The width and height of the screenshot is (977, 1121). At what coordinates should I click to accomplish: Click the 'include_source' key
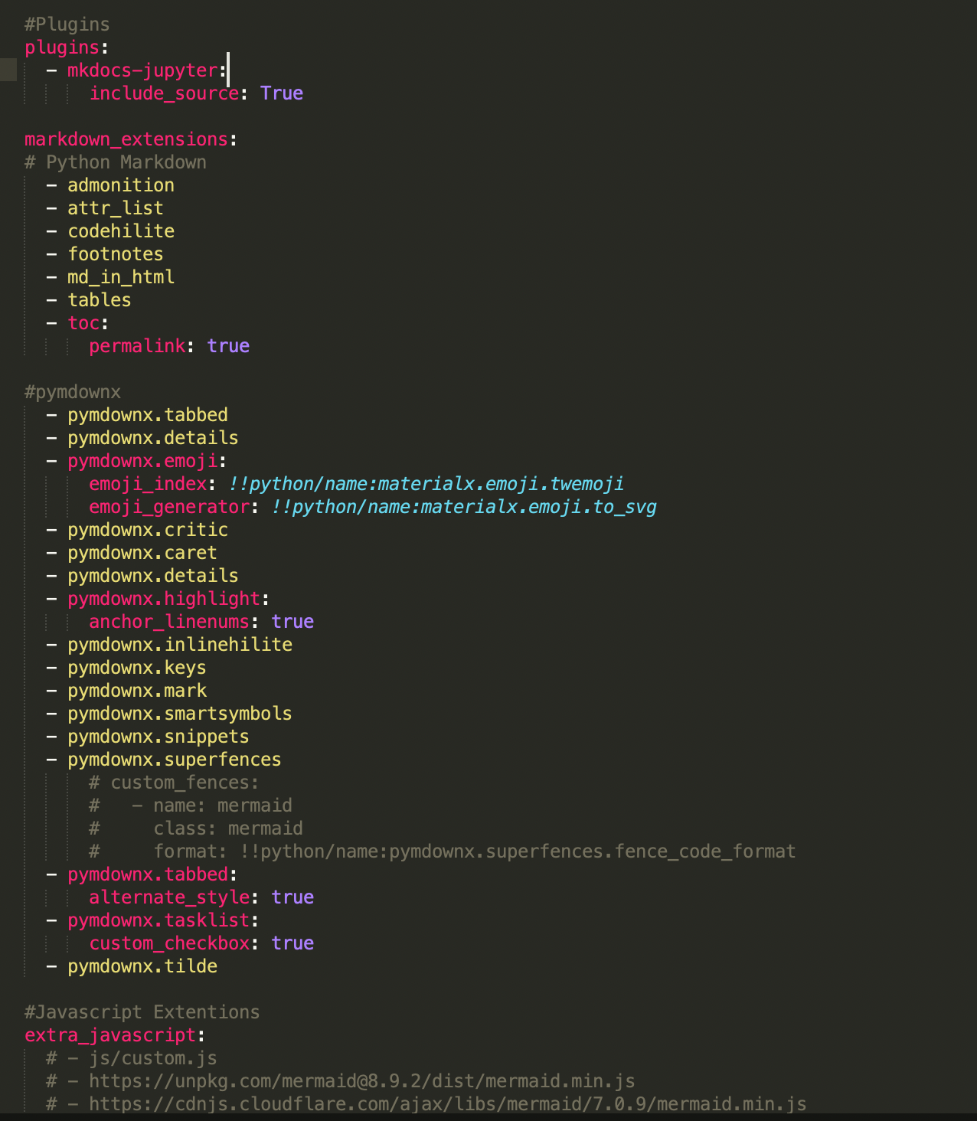[164, 93]
